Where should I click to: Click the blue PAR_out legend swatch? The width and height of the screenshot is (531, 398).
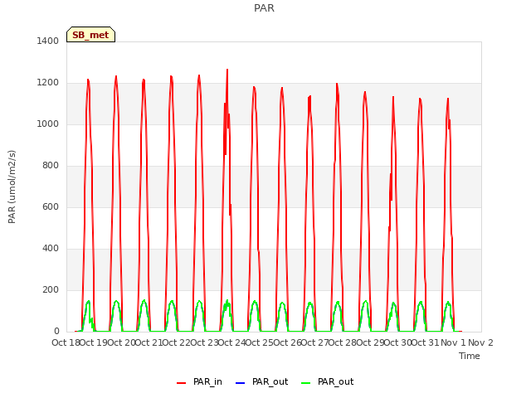[240, 383]
